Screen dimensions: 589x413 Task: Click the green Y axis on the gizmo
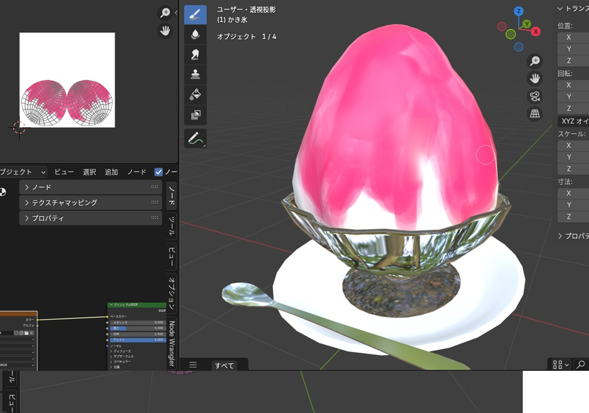point(527,24)
